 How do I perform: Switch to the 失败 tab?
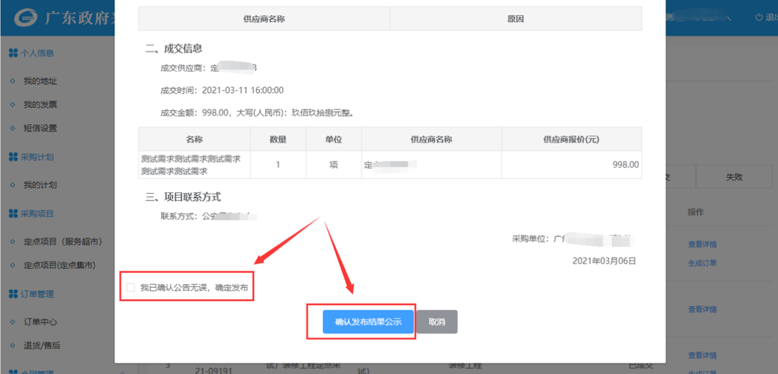(734, 177)
